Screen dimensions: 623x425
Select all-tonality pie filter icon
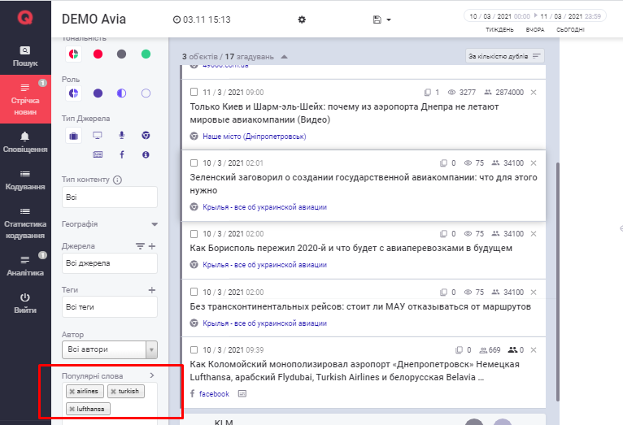point(73,54)
